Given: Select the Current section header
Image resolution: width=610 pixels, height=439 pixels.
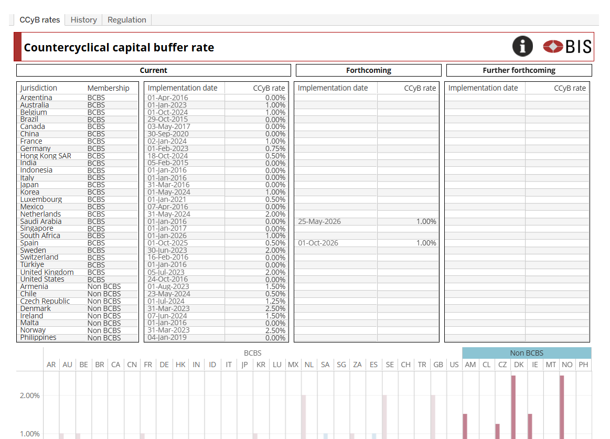Looking at the screenshot, I should [x=153, y=70].
